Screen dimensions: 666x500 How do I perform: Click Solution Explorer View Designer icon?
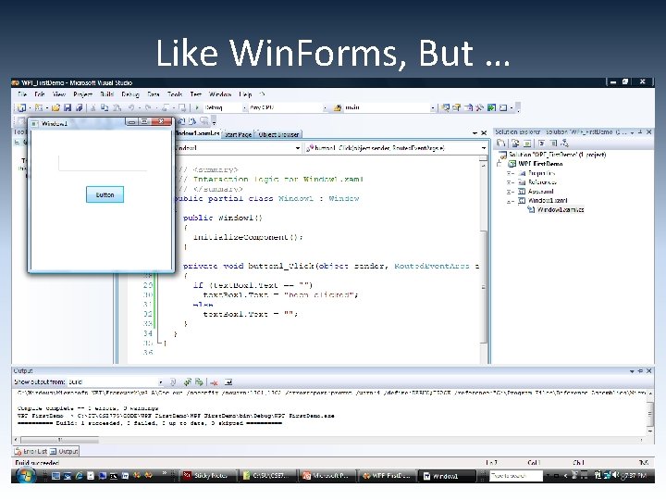tap(553, 144)
